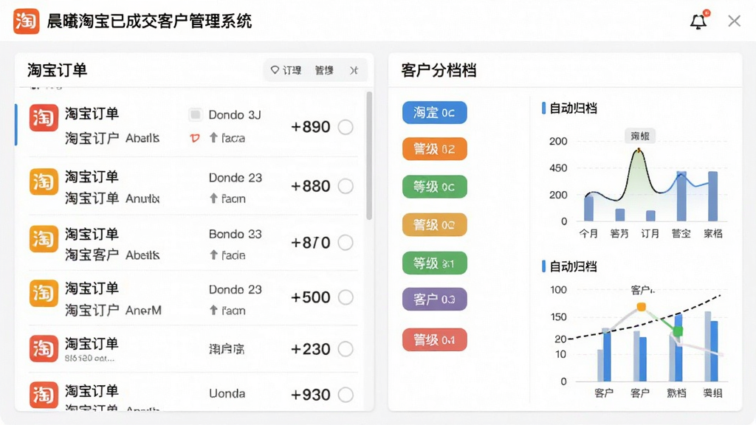This screenshot has width=756, height=425.
Task: Click the yellow 00 tier button
Action: (x=434, y=224)
